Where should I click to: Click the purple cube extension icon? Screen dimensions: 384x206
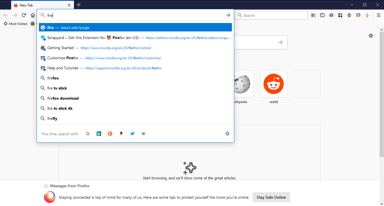(x=331, y=15)
